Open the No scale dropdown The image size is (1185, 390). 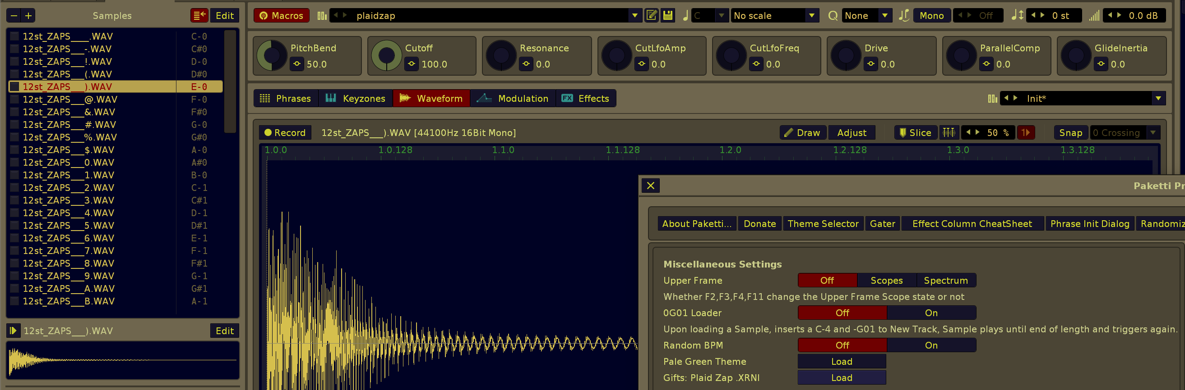pyautogui.click(x=812, y=16)
